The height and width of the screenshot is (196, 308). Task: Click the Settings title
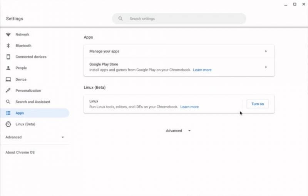(x=15, y=18)
